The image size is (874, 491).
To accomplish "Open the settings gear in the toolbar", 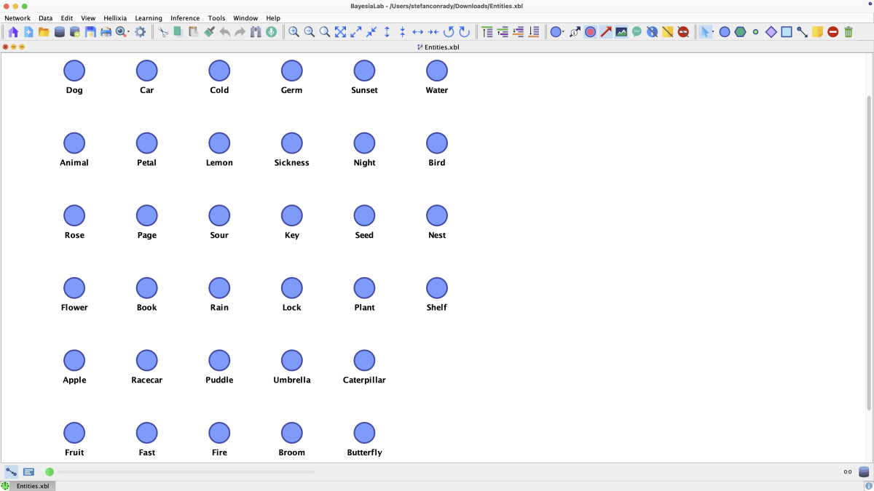I will tap(141, 32).
